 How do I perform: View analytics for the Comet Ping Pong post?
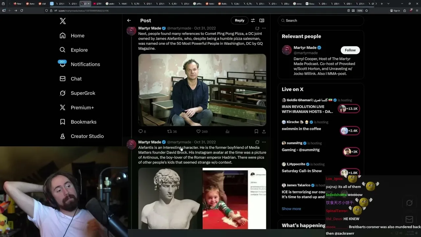click(x=227, y=131)
